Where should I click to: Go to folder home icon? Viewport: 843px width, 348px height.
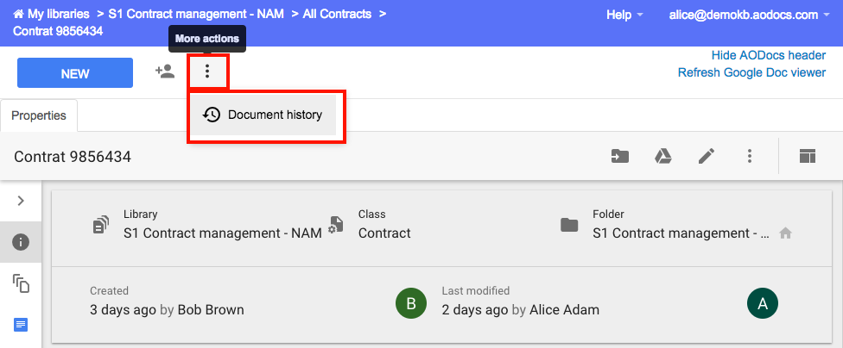785,233
